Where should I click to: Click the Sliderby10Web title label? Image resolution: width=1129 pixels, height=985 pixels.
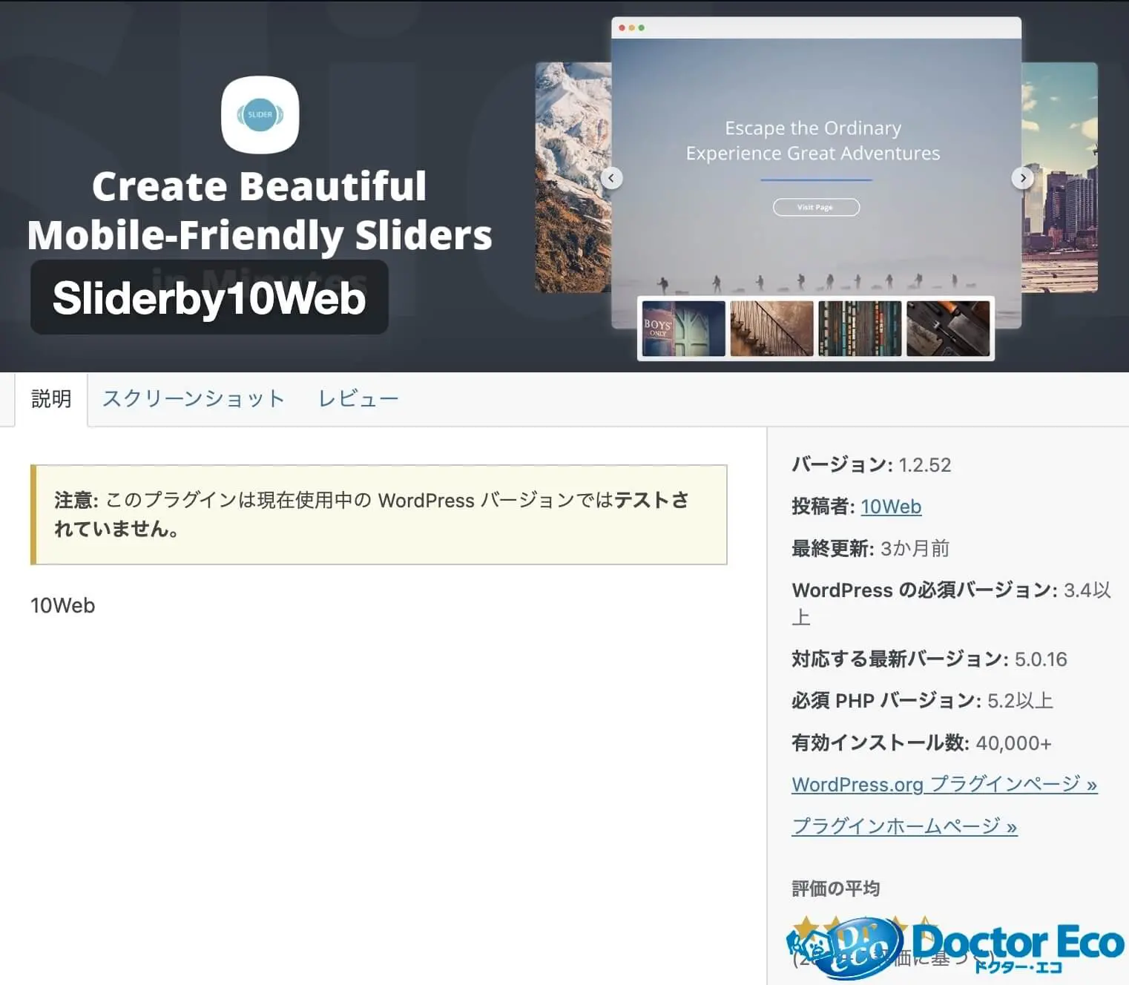tap(209, 297)
